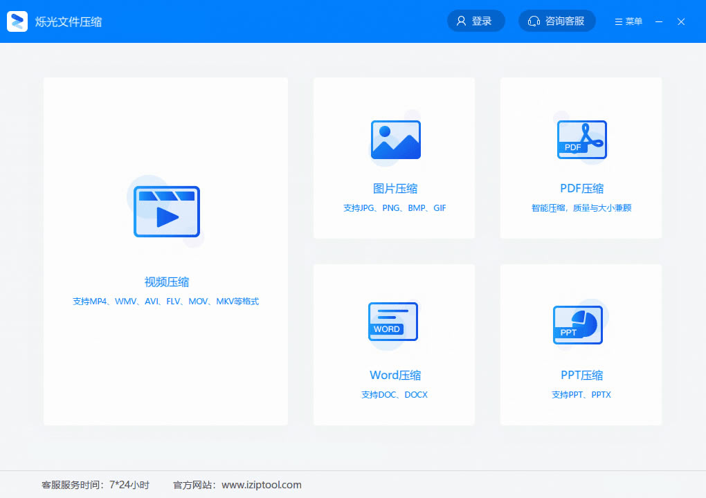
Task: Select the PPT compression pie-chart icon
Action: 578,324
